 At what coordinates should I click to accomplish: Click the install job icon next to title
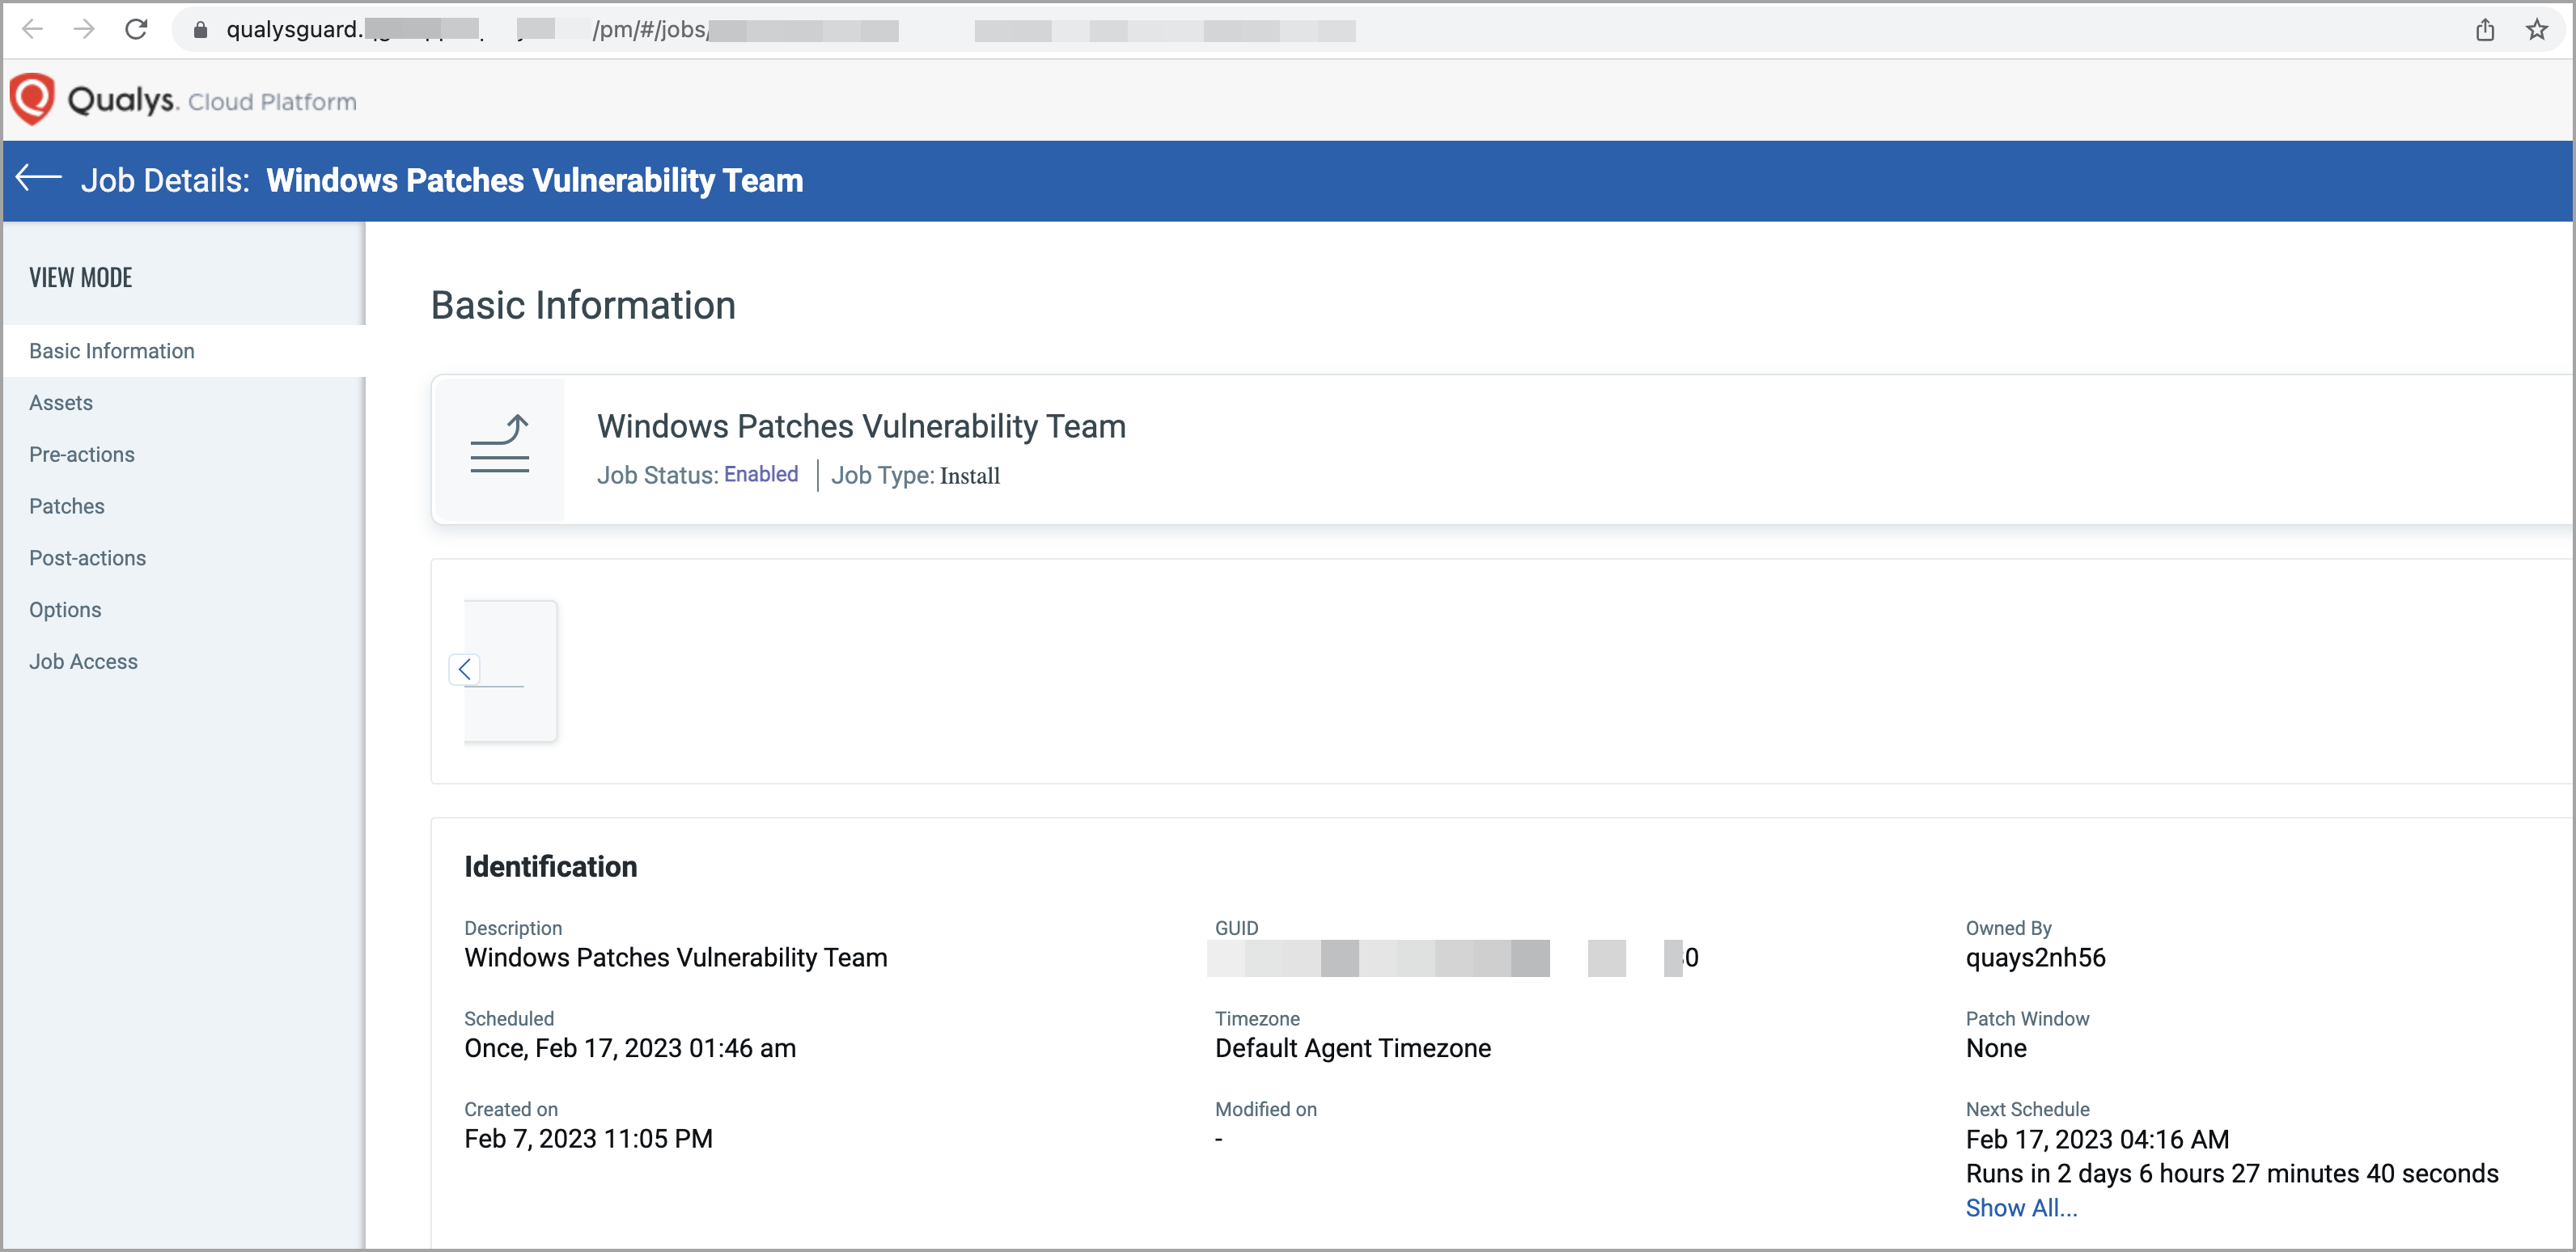pyautogui.click(x=498, y=447)
